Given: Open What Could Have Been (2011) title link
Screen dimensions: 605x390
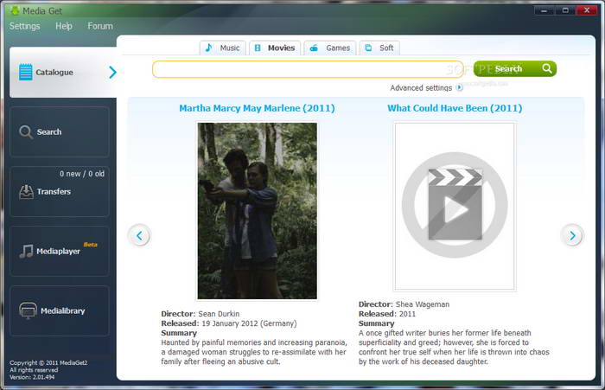Looking at the screenshot, I should 455,108.
